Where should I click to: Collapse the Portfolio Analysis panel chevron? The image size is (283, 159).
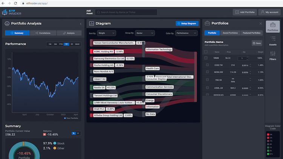click(81, 24)
